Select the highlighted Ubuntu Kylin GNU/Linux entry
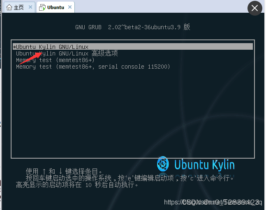The image size is (266, 210). 133,47
